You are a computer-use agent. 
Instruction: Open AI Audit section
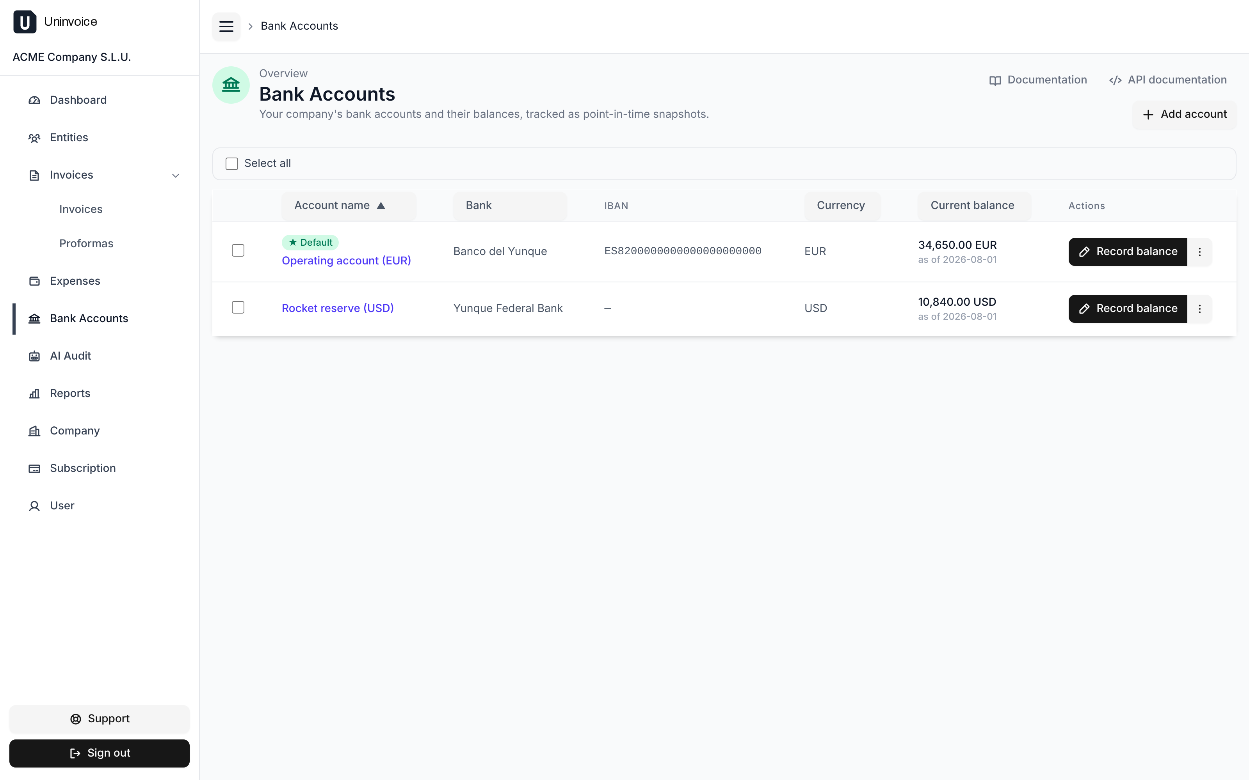tap(99, 356)
